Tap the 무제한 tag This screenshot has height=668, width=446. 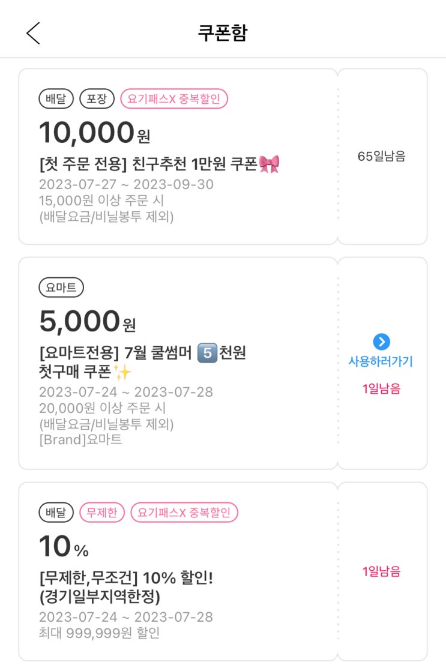102,513
